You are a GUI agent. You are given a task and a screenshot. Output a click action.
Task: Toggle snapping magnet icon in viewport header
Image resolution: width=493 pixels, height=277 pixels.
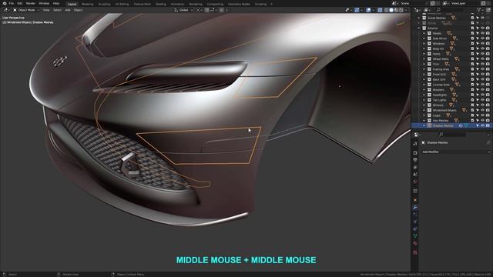click(207, 10)
